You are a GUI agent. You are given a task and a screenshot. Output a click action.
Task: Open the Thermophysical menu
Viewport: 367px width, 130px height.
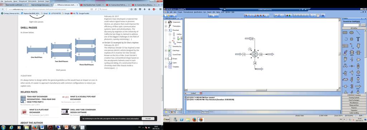[x=188, y=12]
